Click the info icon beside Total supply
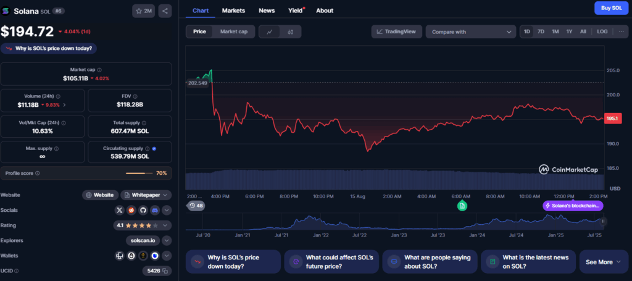Screen dimensions: 632x281 tap(144, 122)
